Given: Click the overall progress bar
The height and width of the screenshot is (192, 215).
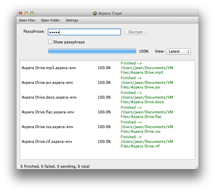Looking at the screenshot, I should pos(92,51).
